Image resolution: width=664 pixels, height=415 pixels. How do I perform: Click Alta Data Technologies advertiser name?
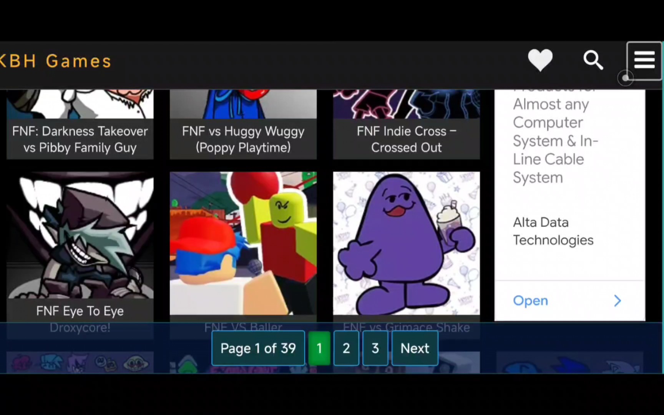click(553, 231)
